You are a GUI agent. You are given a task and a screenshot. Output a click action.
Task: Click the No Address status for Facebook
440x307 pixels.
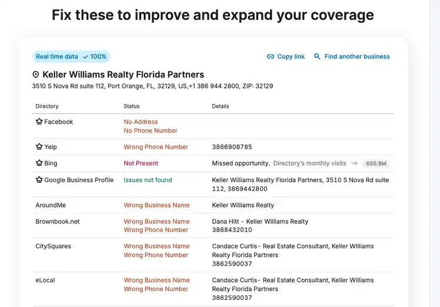tap(141, 122)
